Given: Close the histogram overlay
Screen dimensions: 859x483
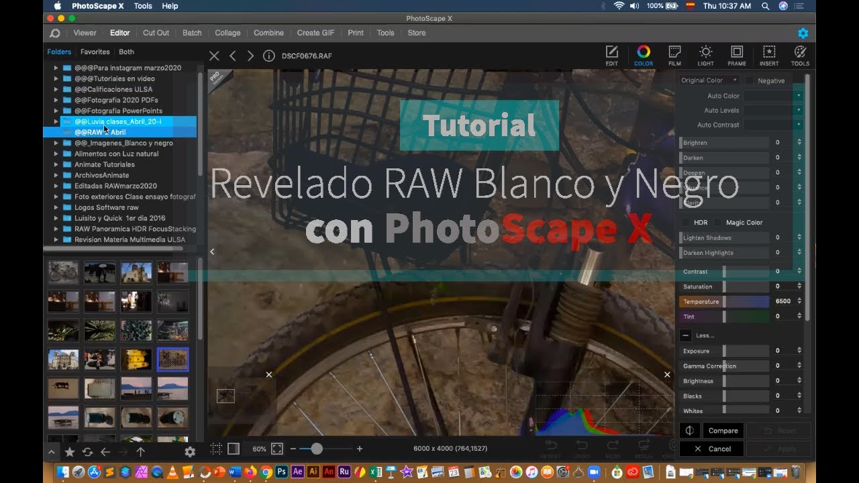Looking at the screenshot, I should coord(667,374).
